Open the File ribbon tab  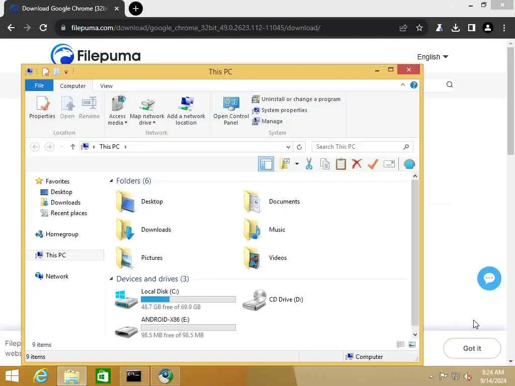tap(39, 85)
